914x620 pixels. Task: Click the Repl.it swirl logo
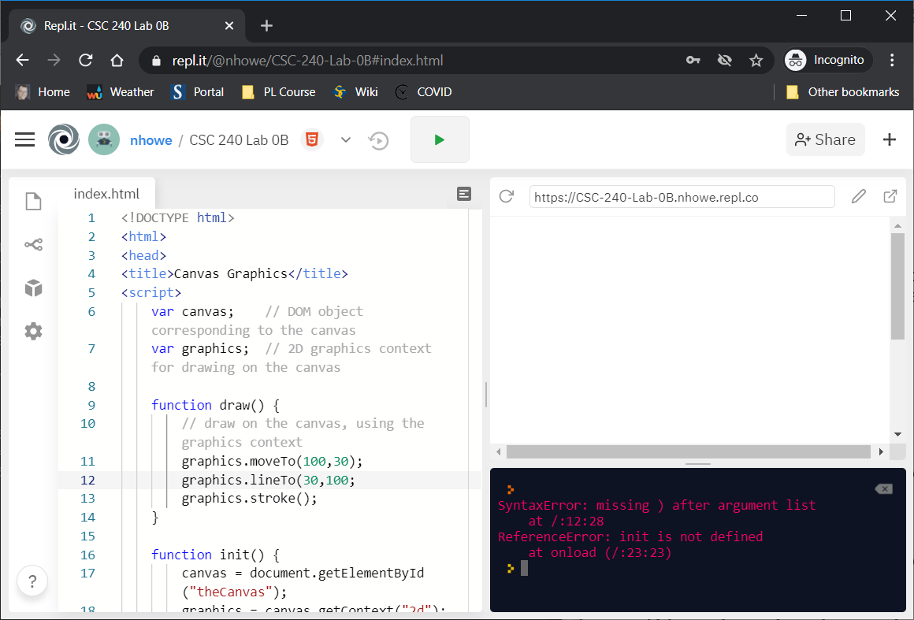click(x=64, y=140)
